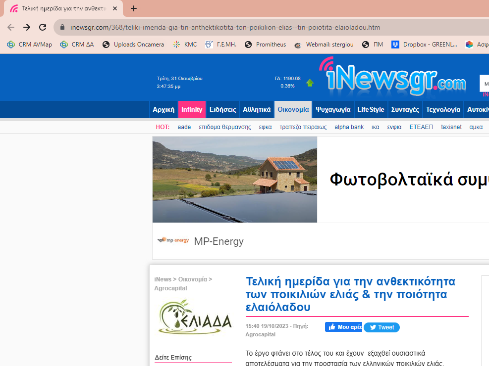Image resolution: width=489 pixels, height=366 pixels.
Task: Click the browser Forward arrow
Action: (27, 27)
